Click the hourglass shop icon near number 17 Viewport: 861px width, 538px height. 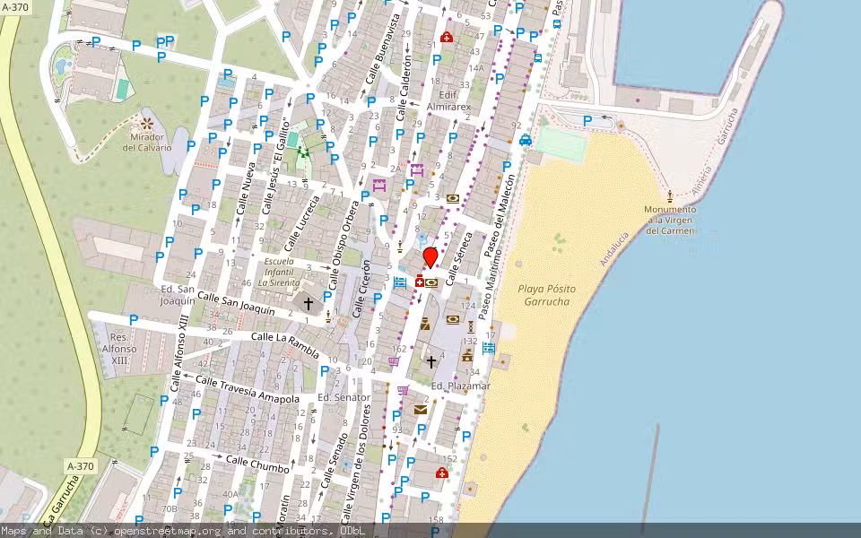470,326
